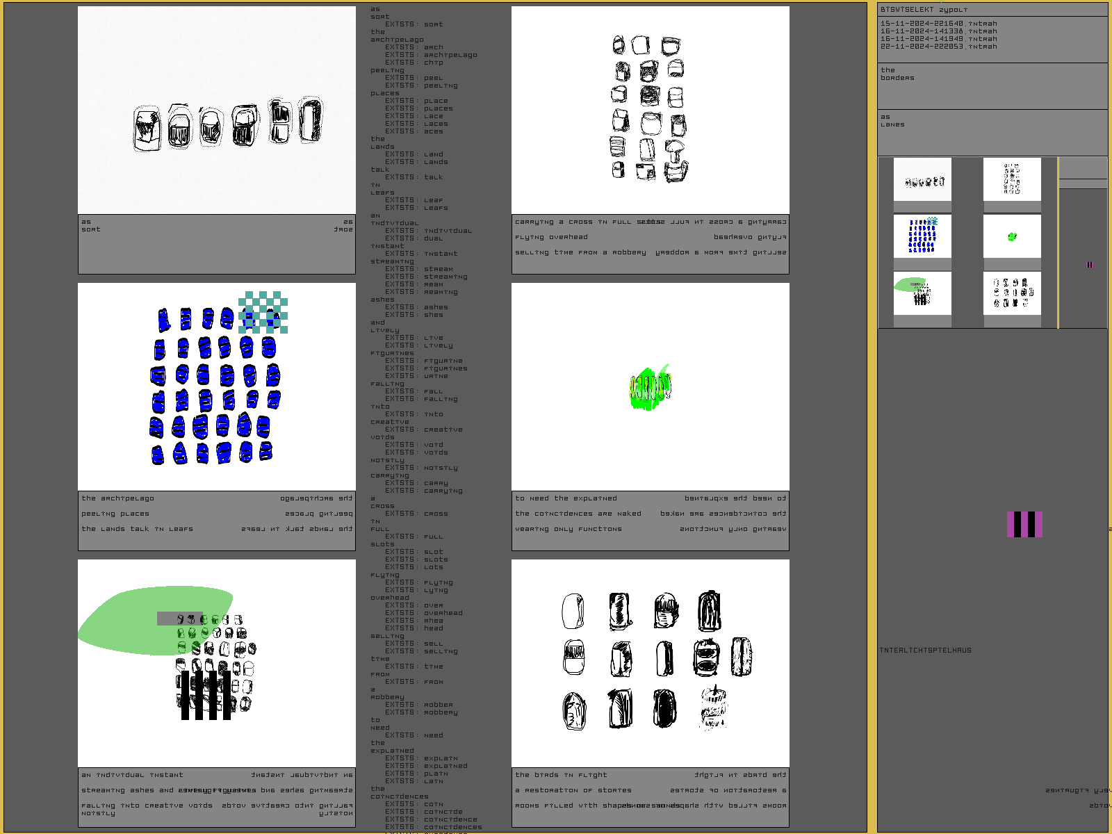Image resolution: width=1112 pixels, height=834 pixels.
Task: Select the top-left thumbnail with six sketches
Action: pyautogui.click(x=922, y=180)
